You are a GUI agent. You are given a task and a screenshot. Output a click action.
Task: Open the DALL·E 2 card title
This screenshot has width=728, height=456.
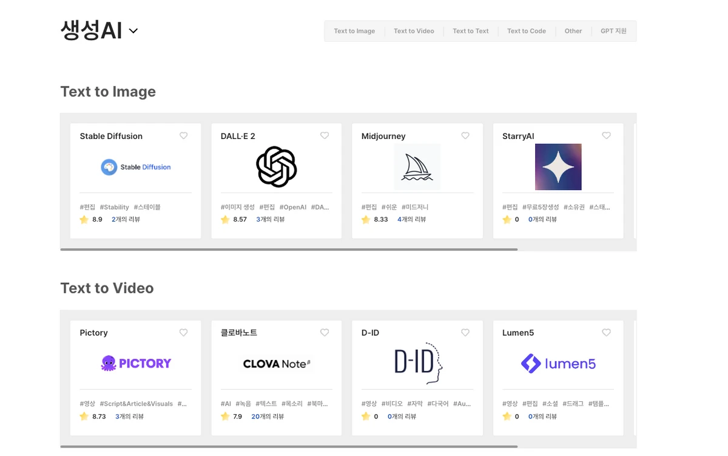click(x=238, y=136)
